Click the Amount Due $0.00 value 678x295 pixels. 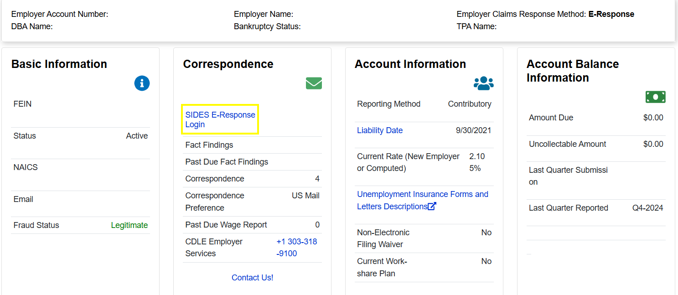[x=653, y=118]
